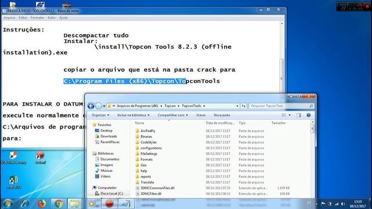Sort by the Tamanho column header

(x=278, y=123)
